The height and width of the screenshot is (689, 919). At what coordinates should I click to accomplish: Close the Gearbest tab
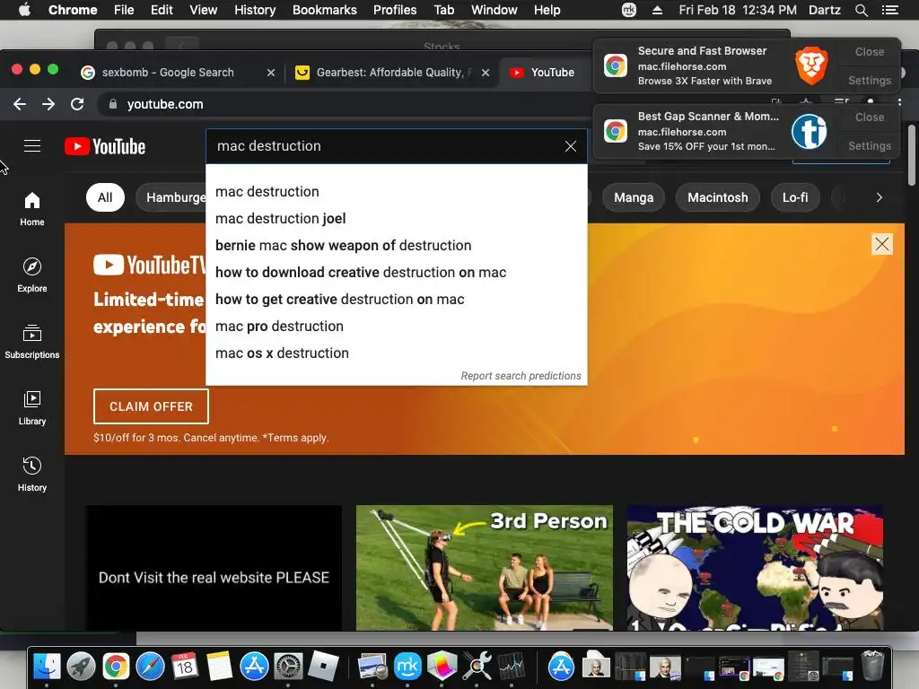pyautogui.click(x=486, y=73)
